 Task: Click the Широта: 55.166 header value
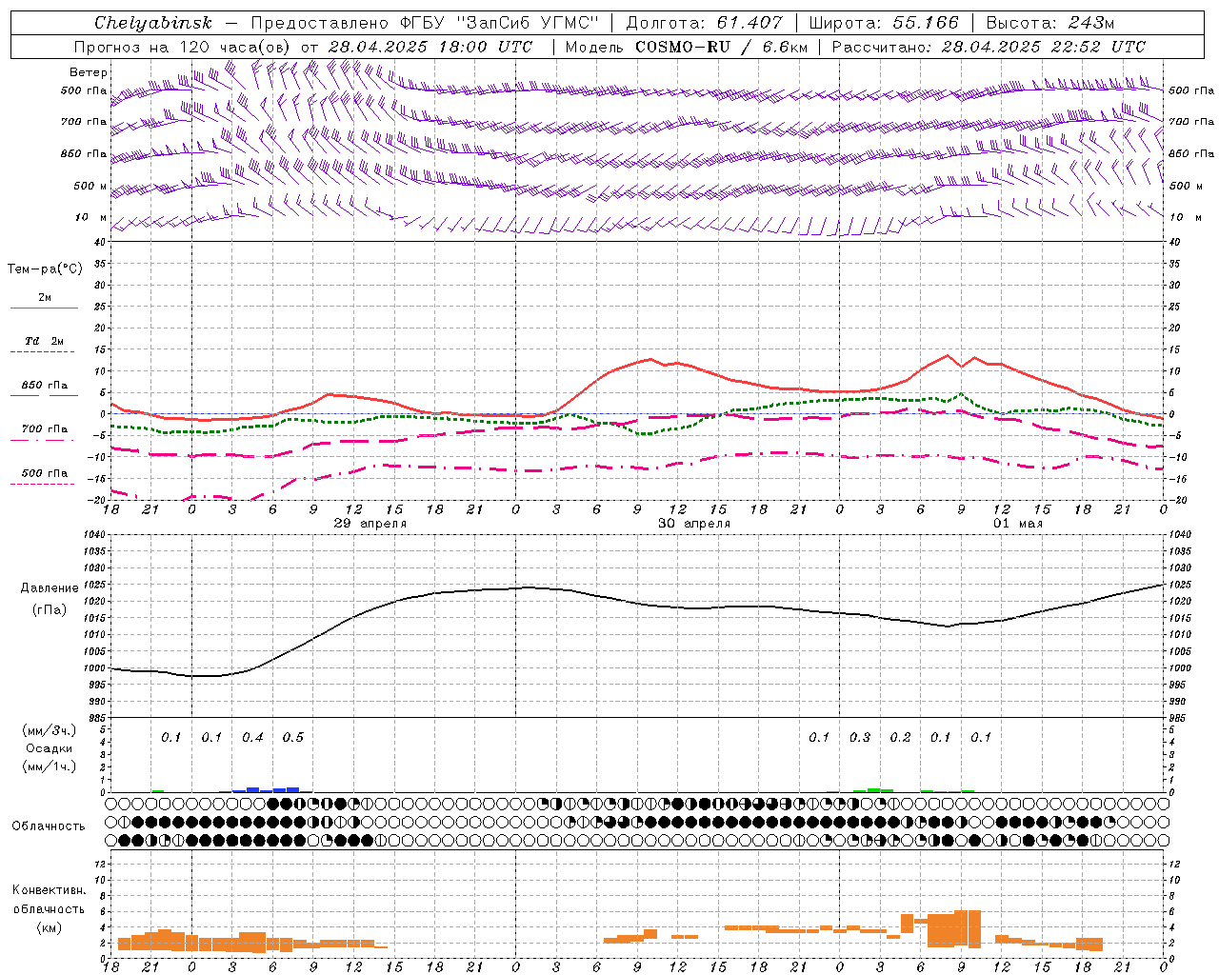[883, 23]
